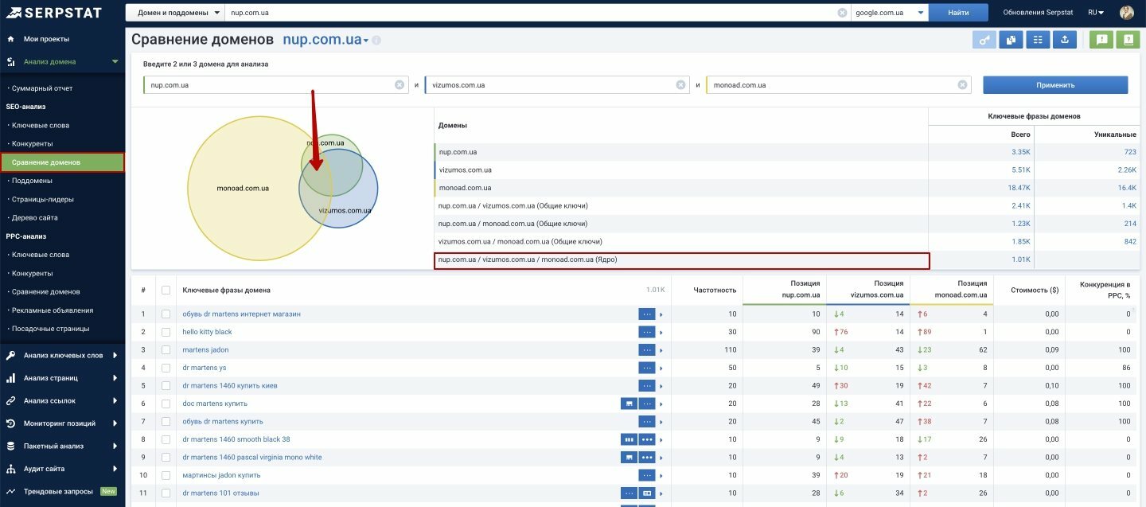Check the box for 'мартинсы jadon купить'
Image resolution: width=1146 pixels, height=507 pixels.
pos(166,475)
